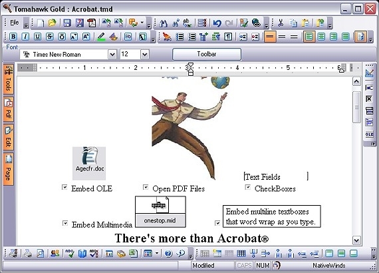Open dropdown next to the objects icon
Viewport: 379px width, 273px height.
pos(142,23)
